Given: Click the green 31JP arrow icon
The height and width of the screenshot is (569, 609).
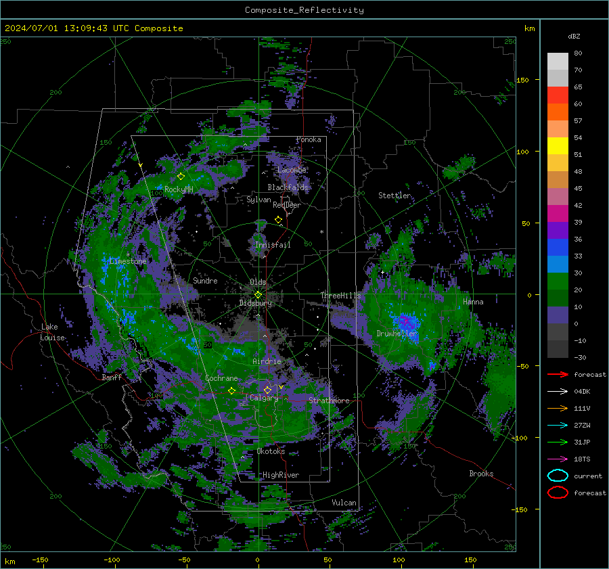Looking at the screenshot, I should [558, 442].
